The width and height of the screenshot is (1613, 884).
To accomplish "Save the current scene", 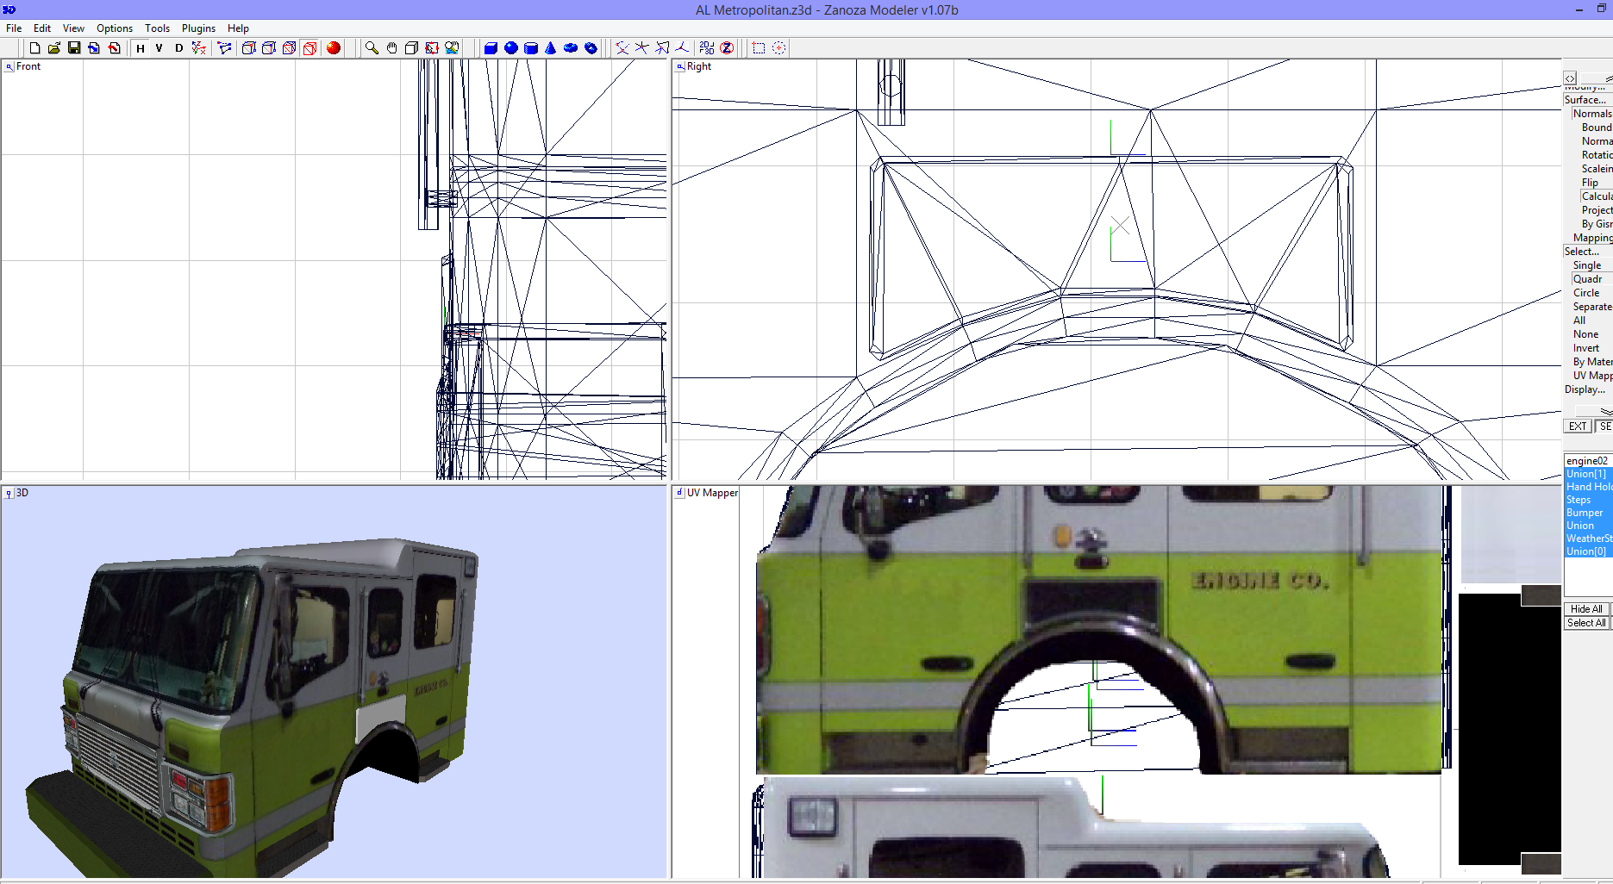I will pyautogui.click(x=73, y=48).
